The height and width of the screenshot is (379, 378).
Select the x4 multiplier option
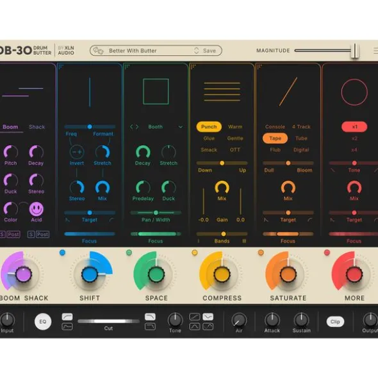pyautogui.click(x=354, y=150)
